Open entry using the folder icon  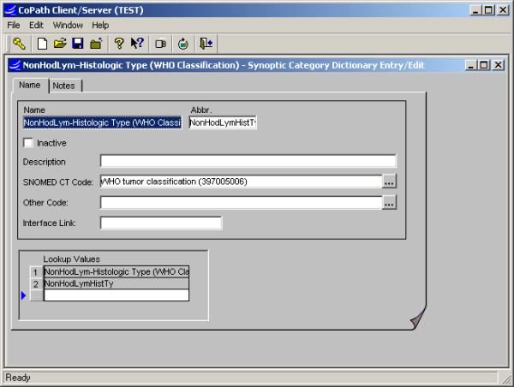point(60,43)
